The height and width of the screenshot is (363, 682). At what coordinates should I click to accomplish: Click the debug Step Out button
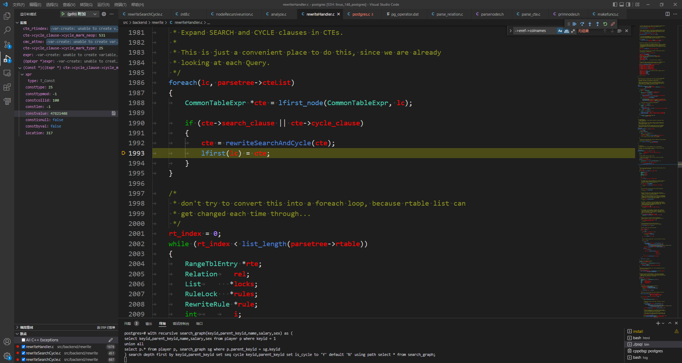tap(597, 24)
